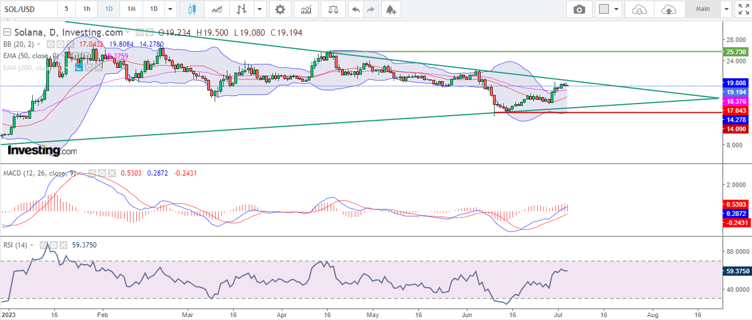Remove the MACD indicator
752x320 pixels.
point(112,173)
